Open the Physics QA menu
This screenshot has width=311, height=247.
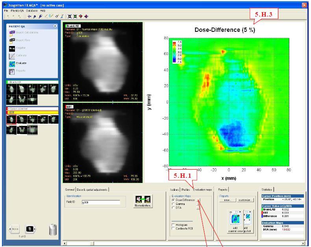(x=17, y=11)
